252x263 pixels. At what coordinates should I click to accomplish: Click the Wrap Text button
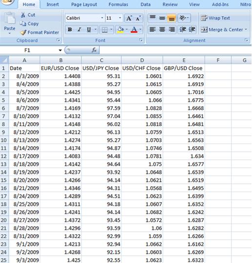point(215,18)
